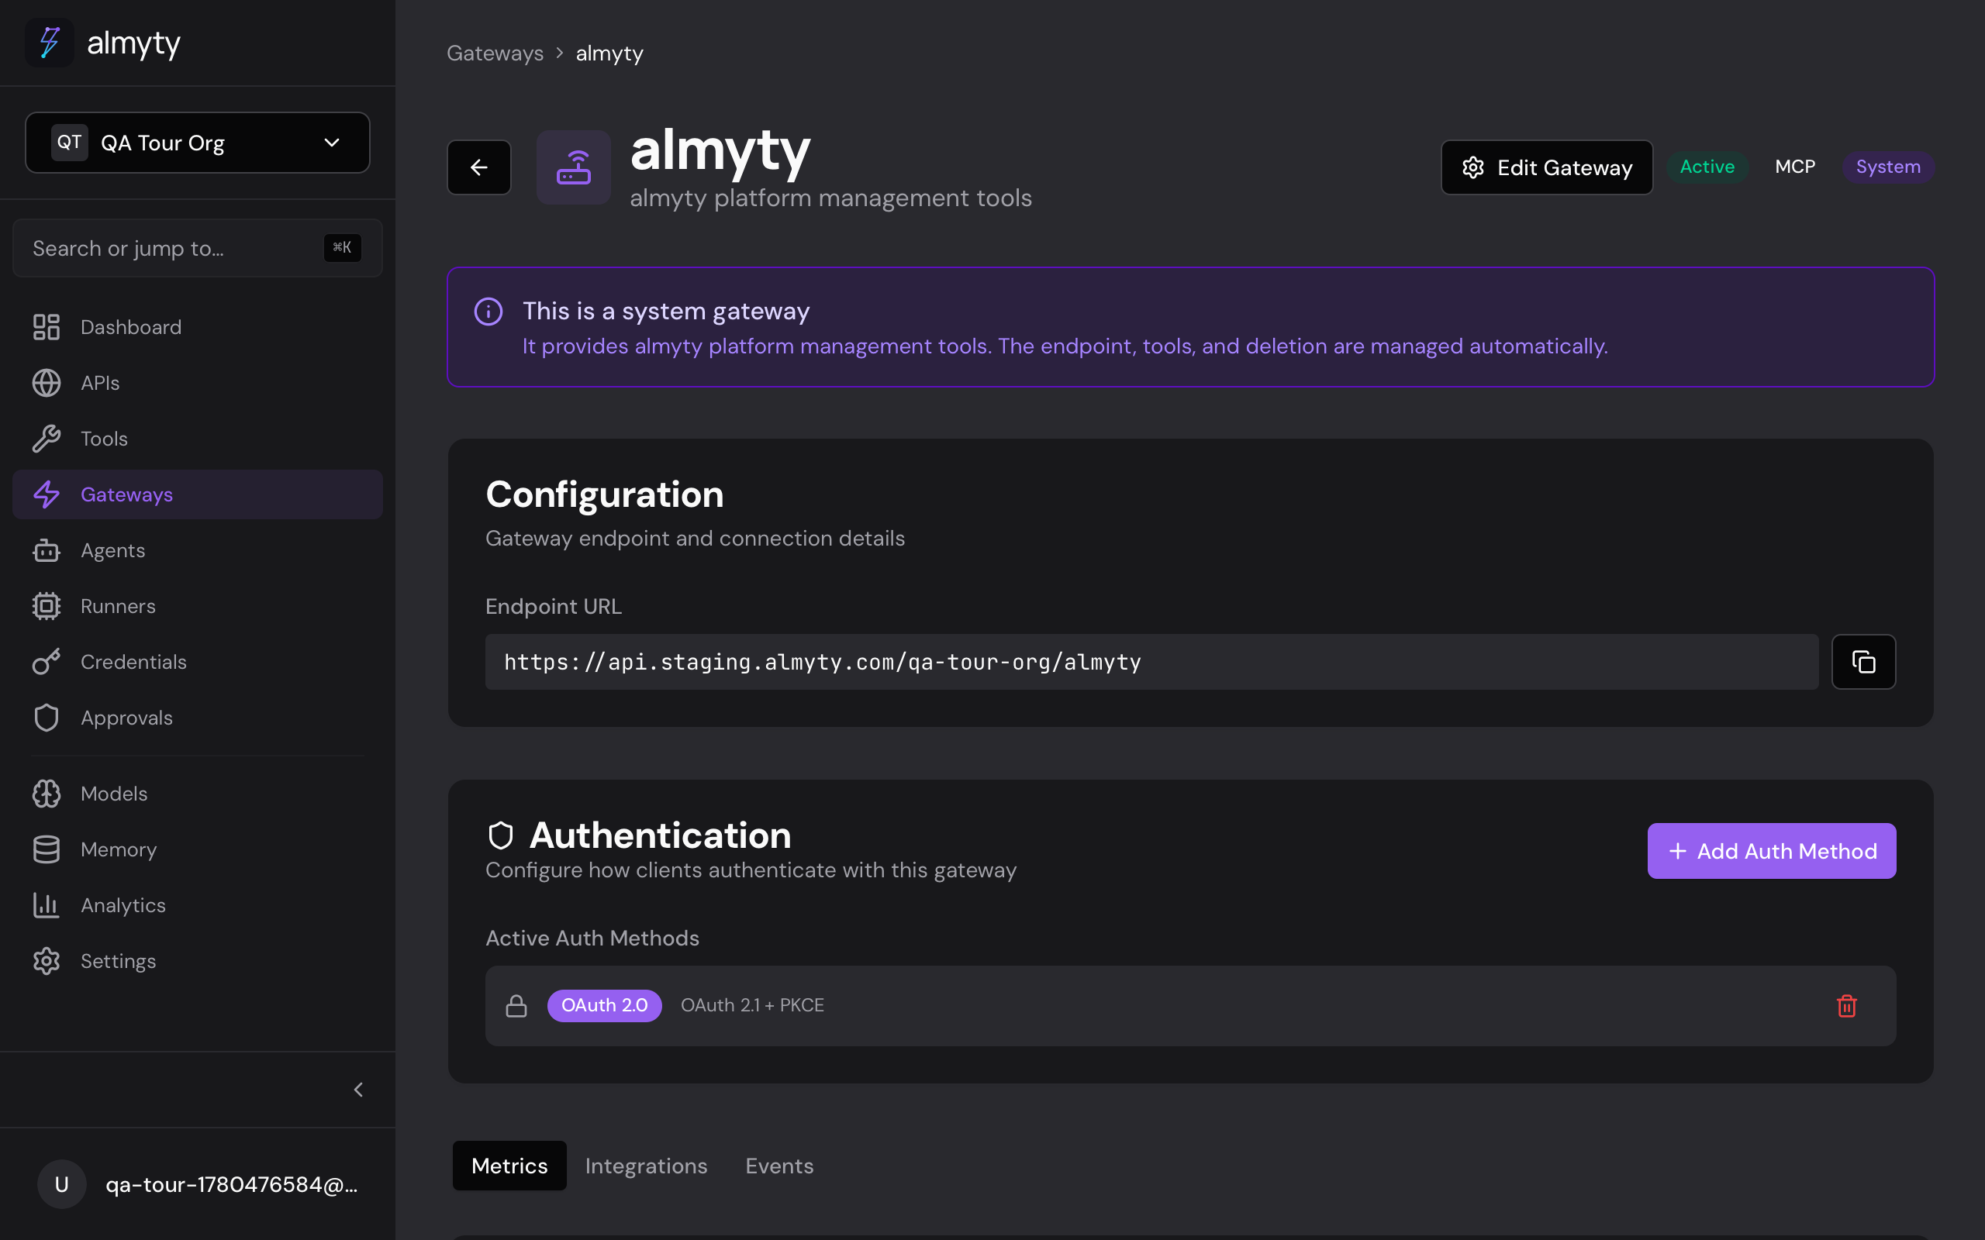This screenshot has height=1240, width=1985.
Task: Click the Tools wrench icon
Action: [x=47, y=439]
